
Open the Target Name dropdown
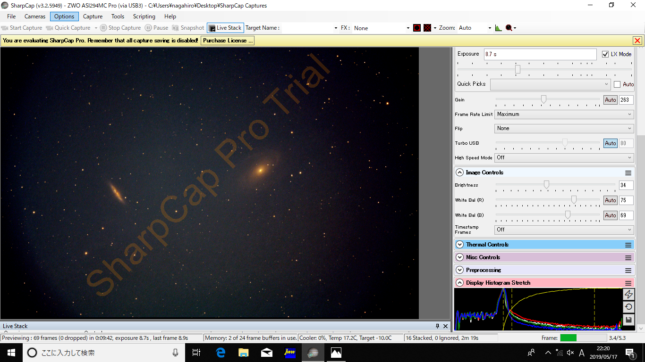310,28
